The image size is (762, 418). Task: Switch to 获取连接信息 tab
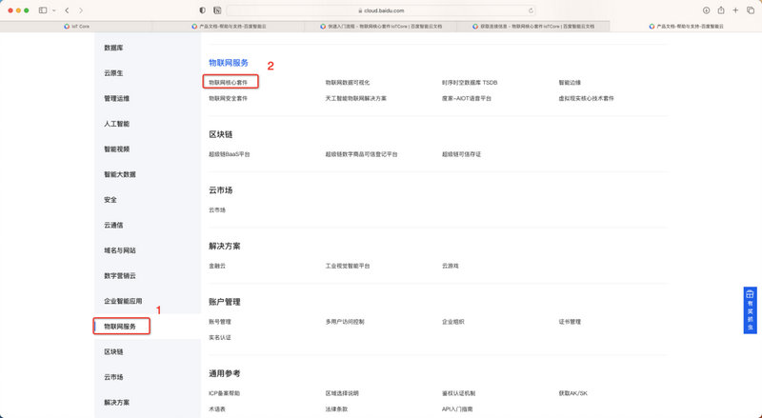pos(533,27)
